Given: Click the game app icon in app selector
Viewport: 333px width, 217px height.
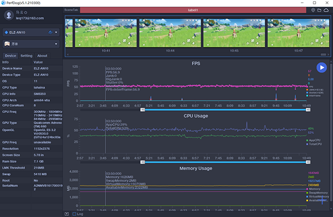Looking at the screenshot, I should pyautogui.click(x=7, y=44).
